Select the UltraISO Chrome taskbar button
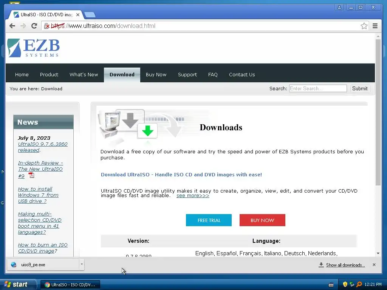The width and height of the screenshot is (387, 290). [70, 285]
